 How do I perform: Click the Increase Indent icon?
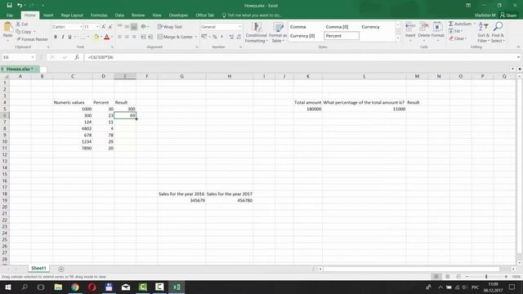coord(150,37)
